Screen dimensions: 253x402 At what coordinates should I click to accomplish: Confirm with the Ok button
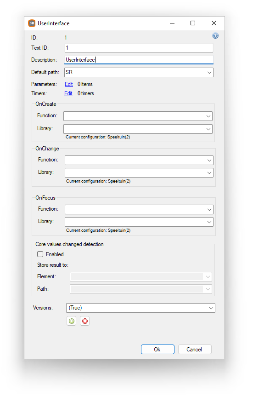tap(157, 350)
